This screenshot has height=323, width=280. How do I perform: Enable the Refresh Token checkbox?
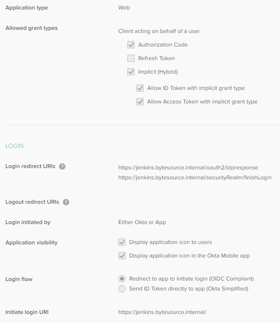pos(131,58)
